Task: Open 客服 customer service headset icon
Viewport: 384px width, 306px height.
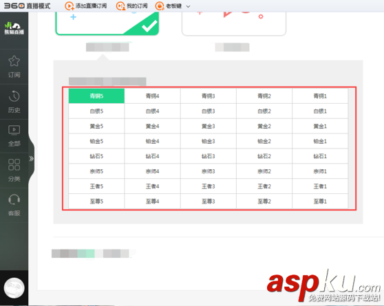Action: [14, 205]
